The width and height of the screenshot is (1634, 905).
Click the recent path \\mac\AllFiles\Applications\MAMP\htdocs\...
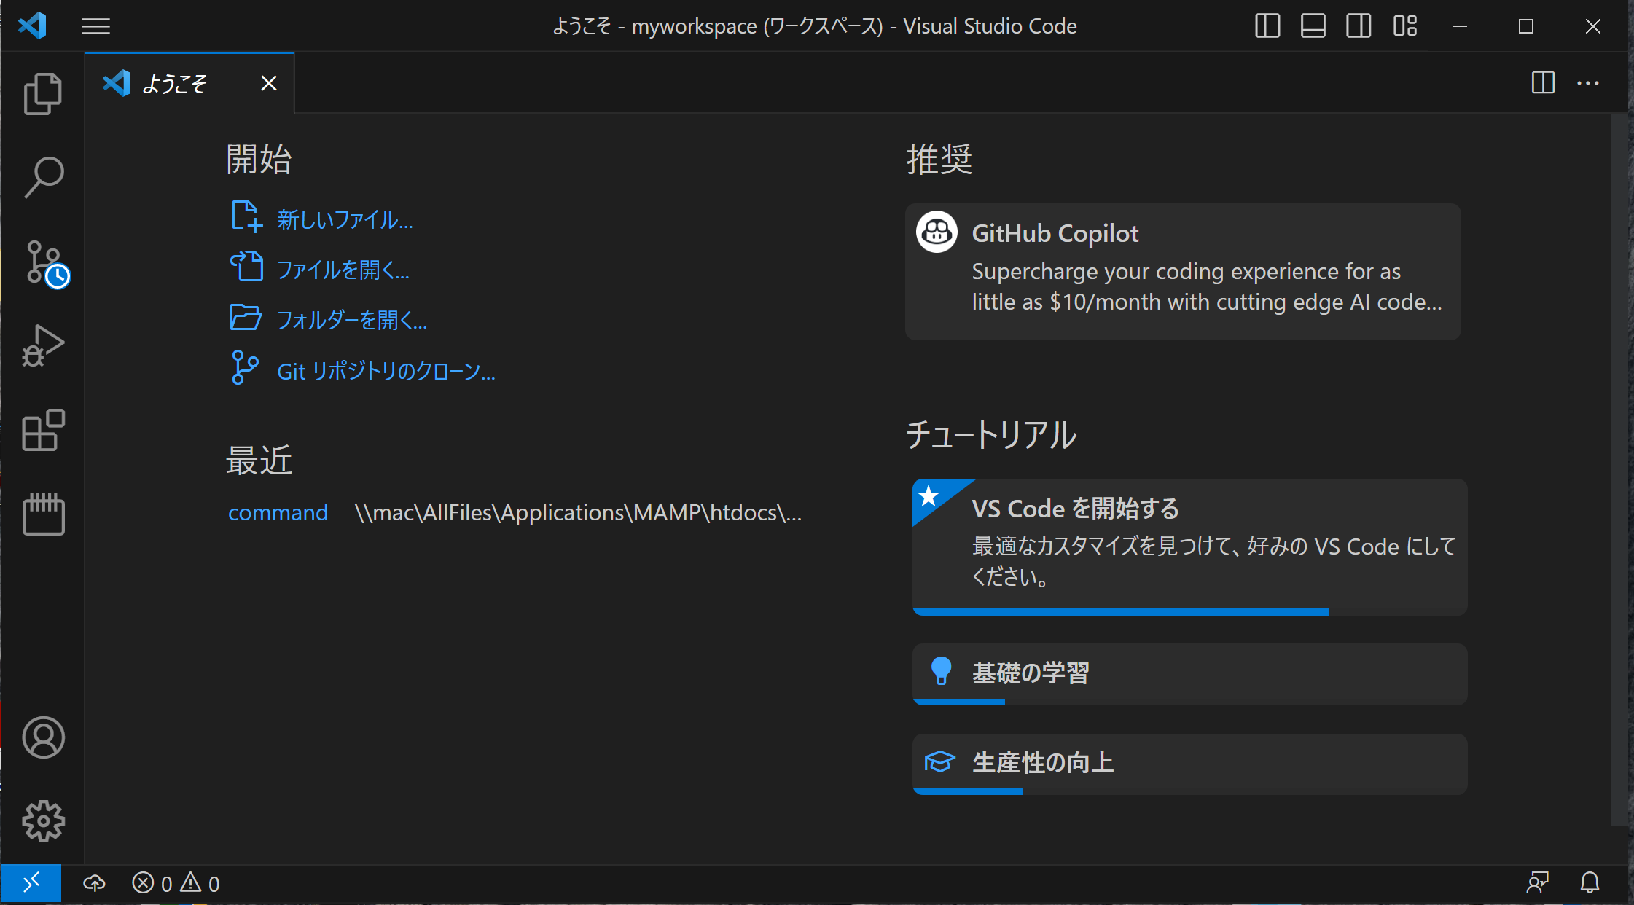coord(578,512)
